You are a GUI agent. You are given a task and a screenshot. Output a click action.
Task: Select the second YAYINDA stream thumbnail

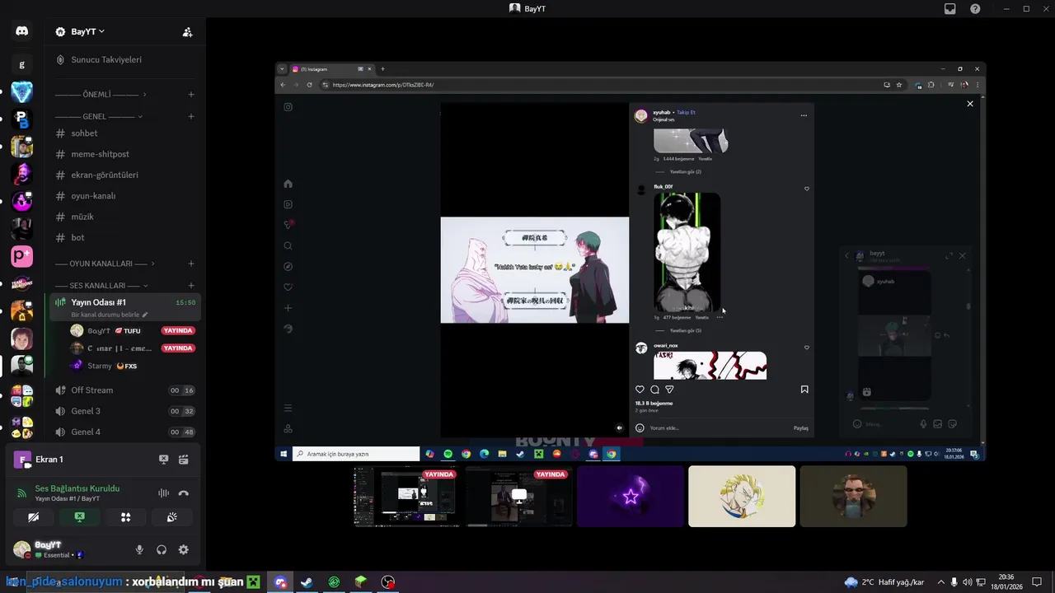tap(519, 497)
